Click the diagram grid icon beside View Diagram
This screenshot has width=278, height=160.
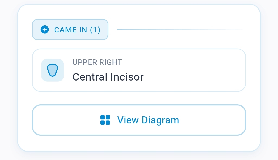click(x=105, y=120)
